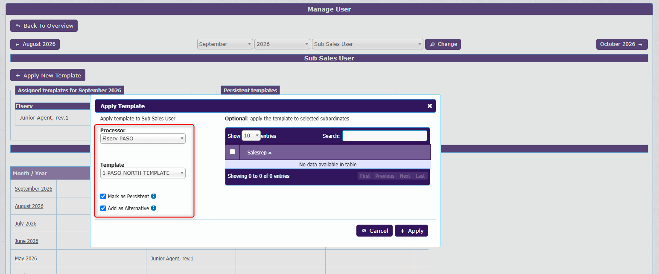Click the Cancel button
Image resolution: width=659 pixels, height=274 pixels.
point(374,231)
